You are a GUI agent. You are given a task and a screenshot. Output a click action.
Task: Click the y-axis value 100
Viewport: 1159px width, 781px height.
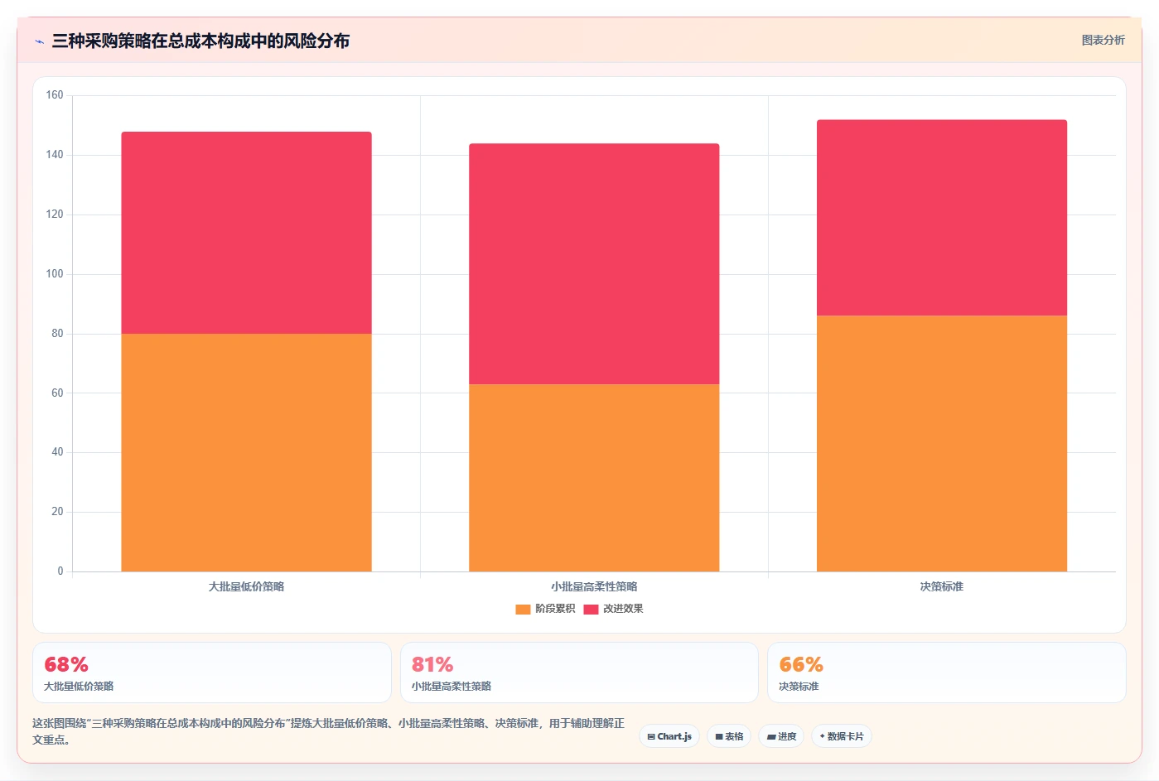click(55, 274)
